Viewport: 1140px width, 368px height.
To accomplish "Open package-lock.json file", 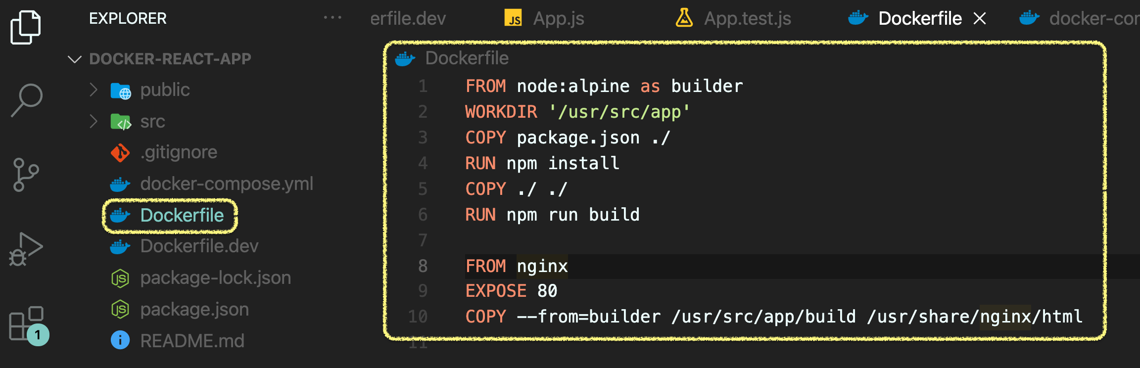I will pyautogui.click(x=215, y=278).
